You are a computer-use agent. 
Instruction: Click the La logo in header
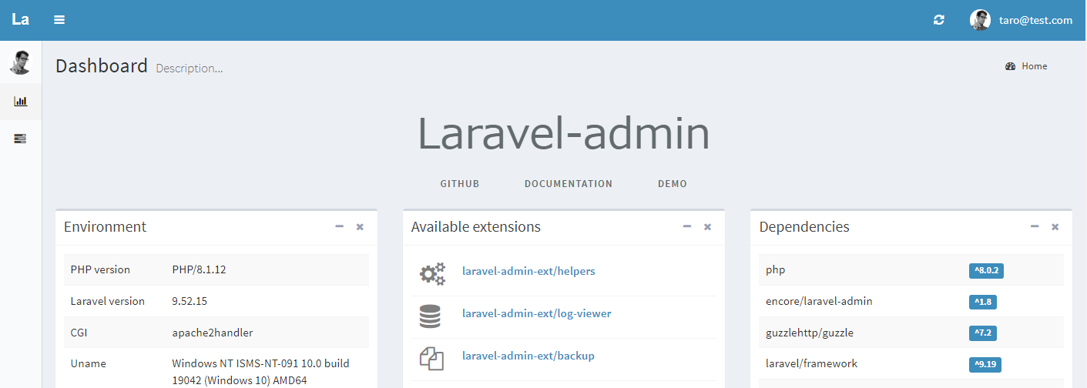[21, 20]
